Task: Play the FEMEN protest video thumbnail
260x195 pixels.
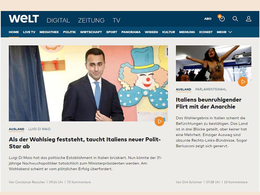Action: pyautogui.click(x=242, y=82)
